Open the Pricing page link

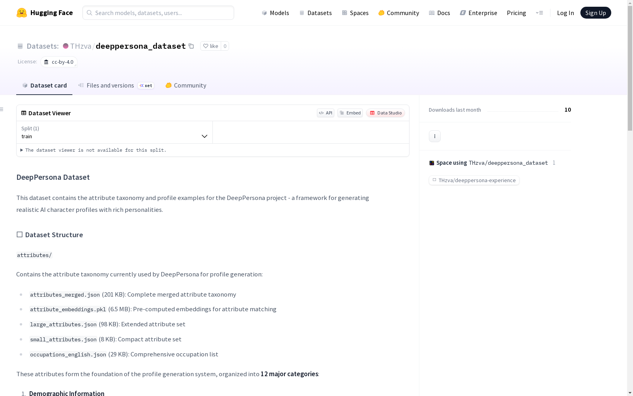coord(516,13)
